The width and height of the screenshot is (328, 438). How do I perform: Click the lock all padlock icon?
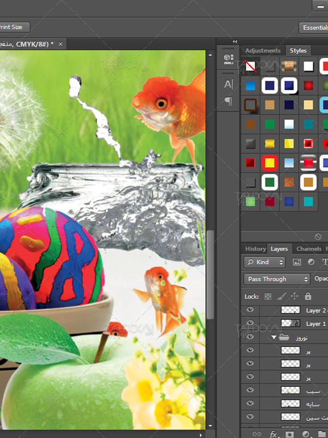[308, 296]
